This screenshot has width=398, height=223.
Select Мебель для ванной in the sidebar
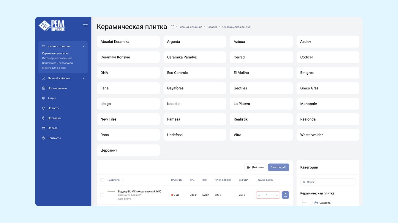[x=54, y=68]
